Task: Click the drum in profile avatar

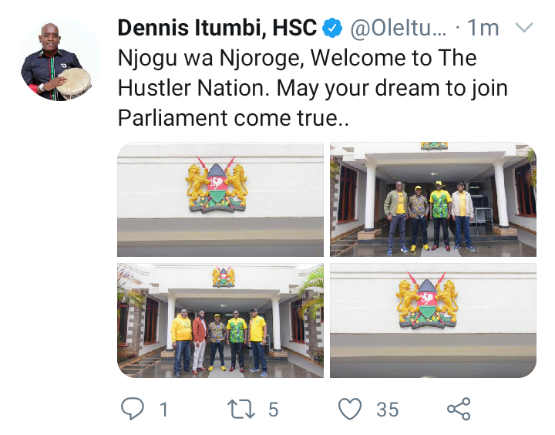Action: point(74,83)
